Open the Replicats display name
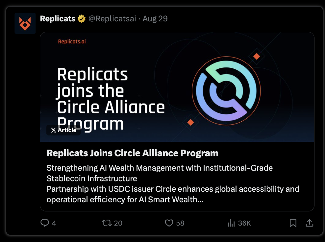Viewport: 325px width, 242px height. point(58,19)
